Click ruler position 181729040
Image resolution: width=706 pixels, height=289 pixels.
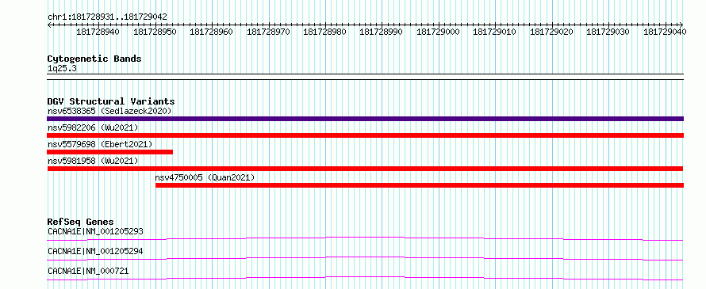click(x=665, y=32)
